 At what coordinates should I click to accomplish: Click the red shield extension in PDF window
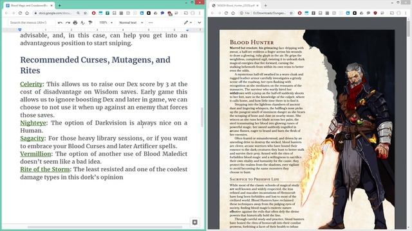(375, 13)
